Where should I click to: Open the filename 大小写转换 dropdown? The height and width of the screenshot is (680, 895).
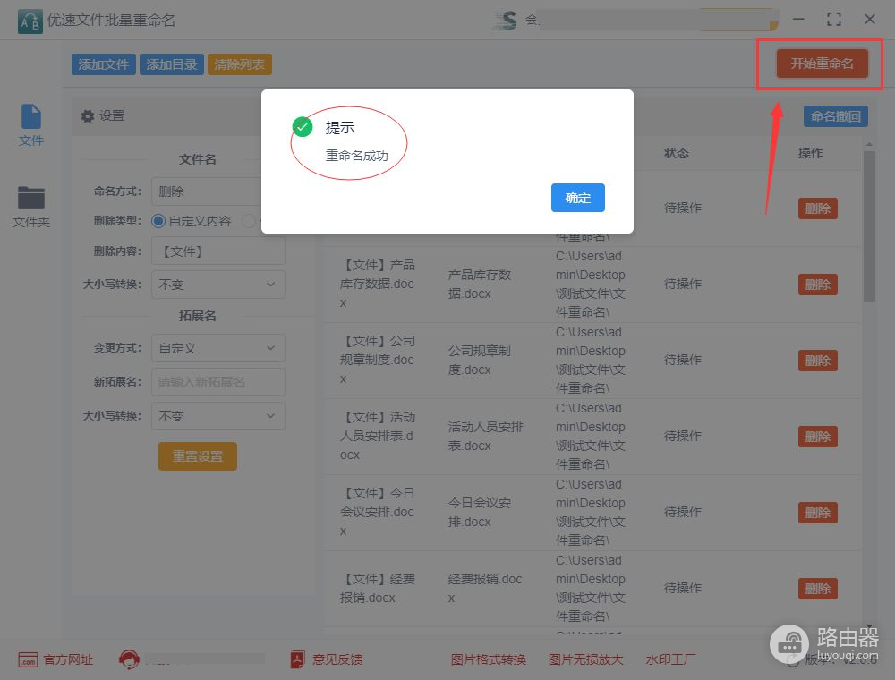[218, 285]
